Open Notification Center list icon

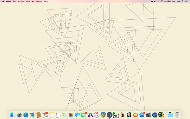coord(187,1)
